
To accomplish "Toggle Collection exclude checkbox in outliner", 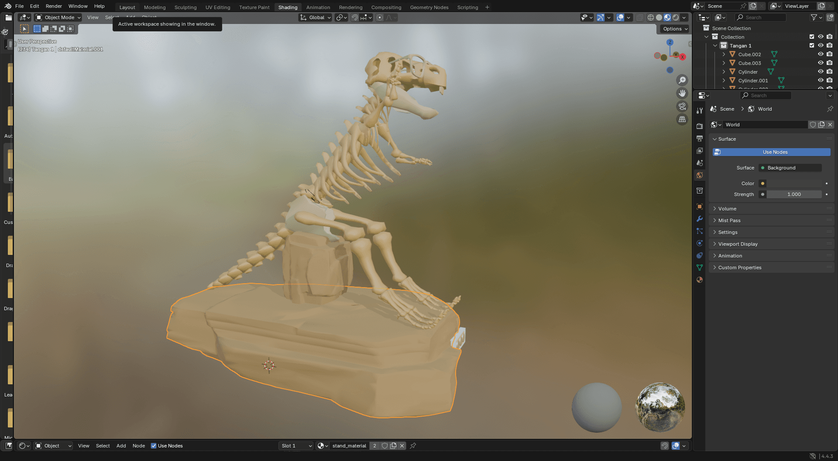I will pyautogui.click(x=812, y=37).
